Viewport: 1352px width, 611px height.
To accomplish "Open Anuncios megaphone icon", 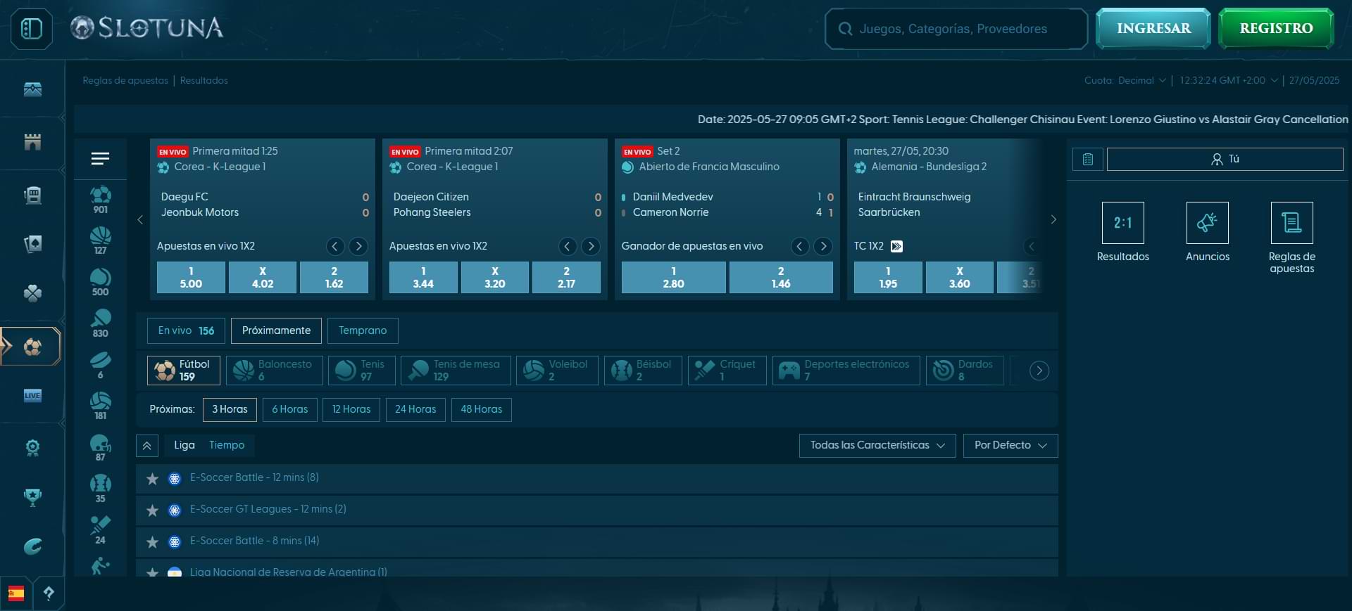I will [x=1207, y=223].
